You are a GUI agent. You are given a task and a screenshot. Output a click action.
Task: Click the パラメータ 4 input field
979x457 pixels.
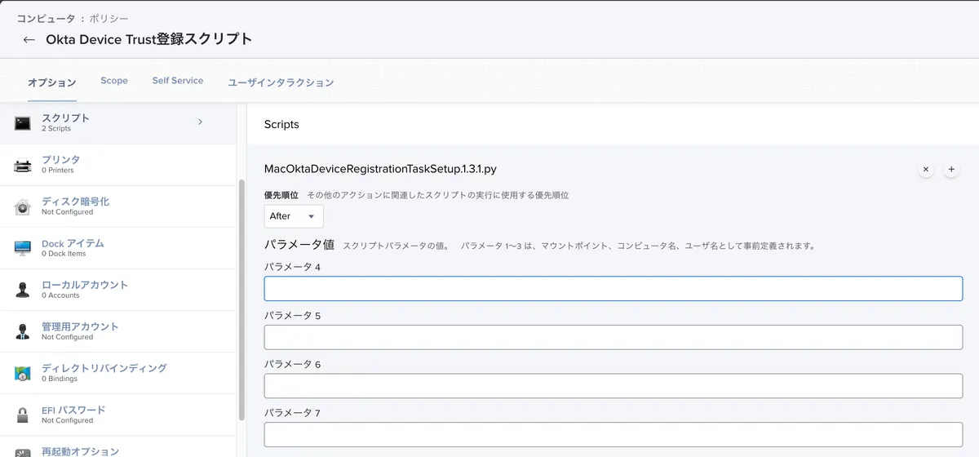pos(613,289)
